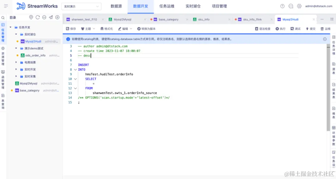Run 语法检查 syntax check
This screenshot has height=179, width=336.
263,28
